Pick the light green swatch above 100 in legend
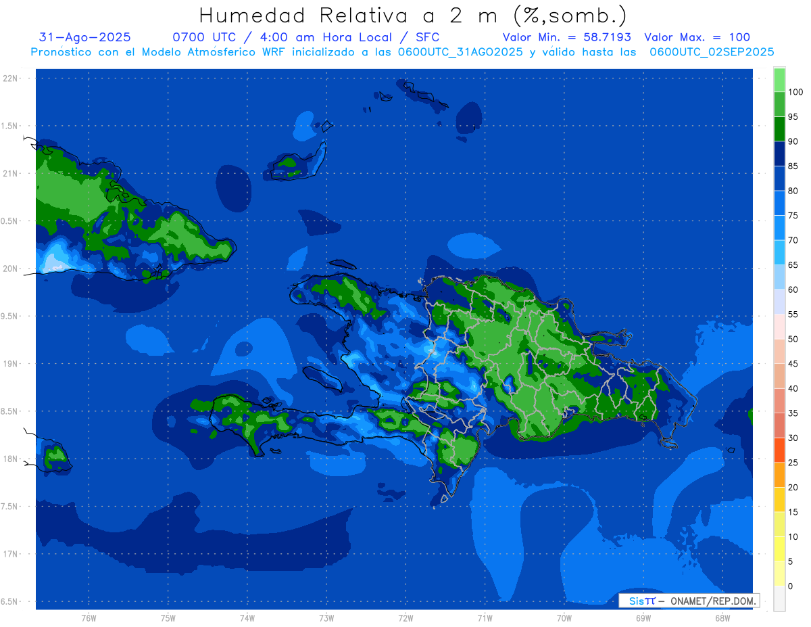811x627 pixels. [x=779, y=80]
